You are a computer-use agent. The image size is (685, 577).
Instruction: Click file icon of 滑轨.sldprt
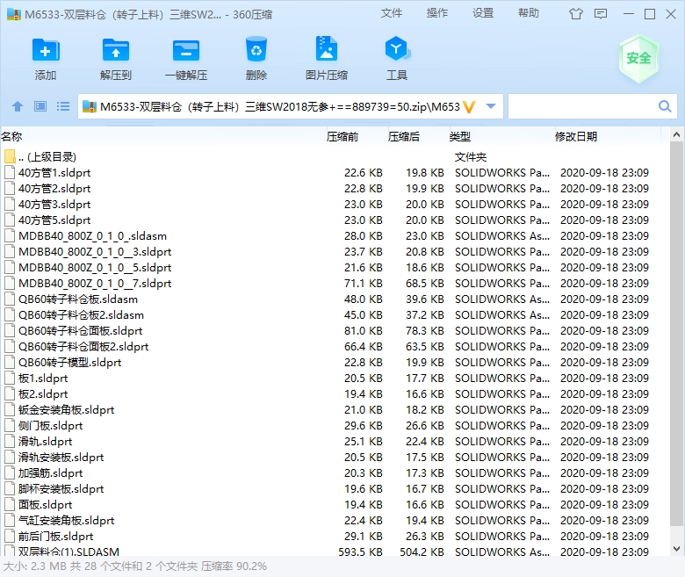pos(10,441)
